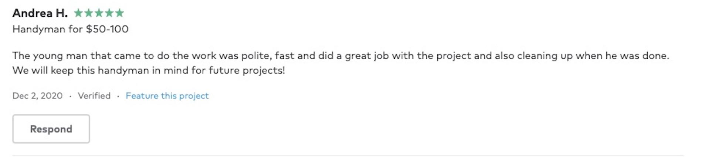Image resolution: width=712 pixels, height=162 pixels.
Task: Click the first green rating star
Action: coord(78,13)
